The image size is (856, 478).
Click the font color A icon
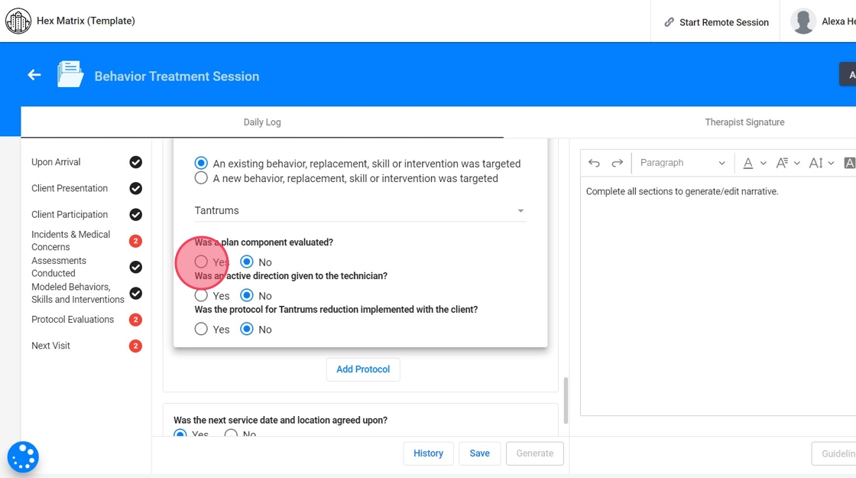(x=748, y=163)
